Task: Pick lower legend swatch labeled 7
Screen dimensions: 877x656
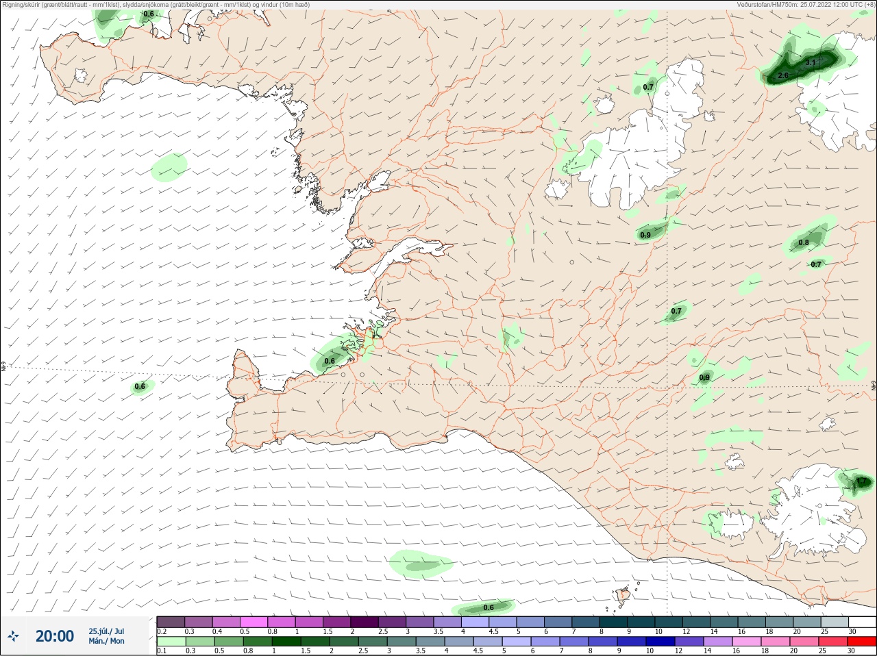Action: tap(574, 642)
